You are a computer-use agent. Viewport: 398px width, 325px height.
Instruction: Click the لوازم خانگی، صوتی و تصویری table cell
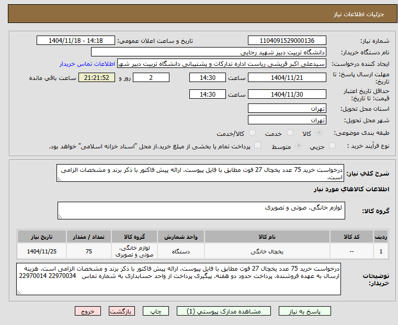coord(134,251)
